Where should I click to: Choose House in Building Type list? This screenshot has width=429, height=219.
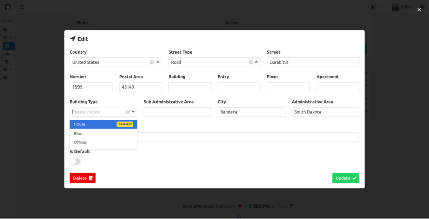[x=103, y=124]
